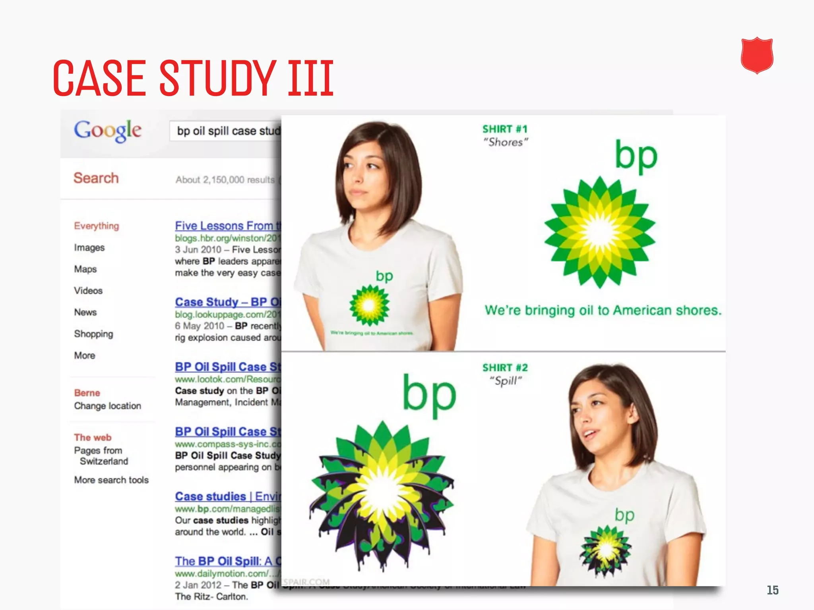Click the slide number 15

(773, 590)
